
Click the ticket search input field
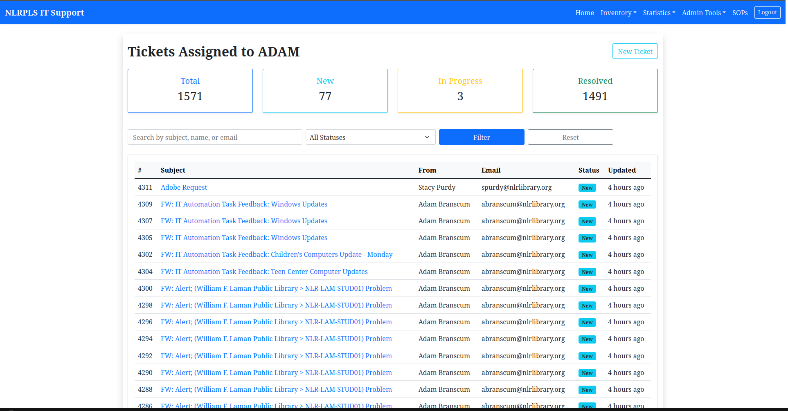[x=215, y=137]
